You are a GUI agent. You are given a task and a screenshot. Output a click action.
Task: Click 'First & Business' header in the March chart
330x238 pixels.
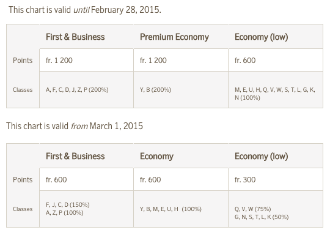click(x=75, y=156)
